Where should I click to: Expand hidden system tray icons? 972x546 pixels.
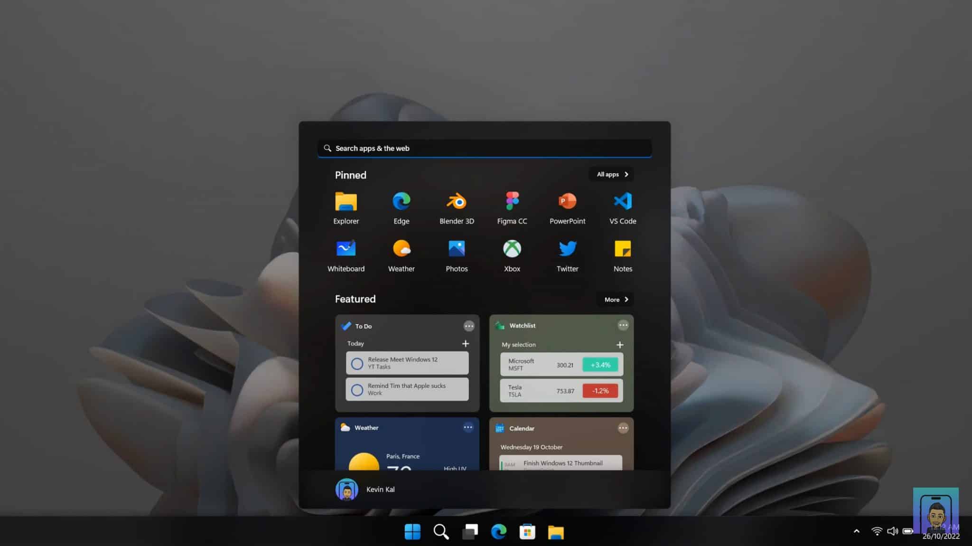click(x=856, y=531)
